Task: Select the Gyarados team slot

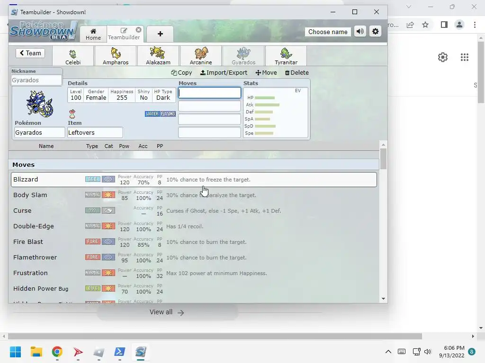Action: (243, 56)
